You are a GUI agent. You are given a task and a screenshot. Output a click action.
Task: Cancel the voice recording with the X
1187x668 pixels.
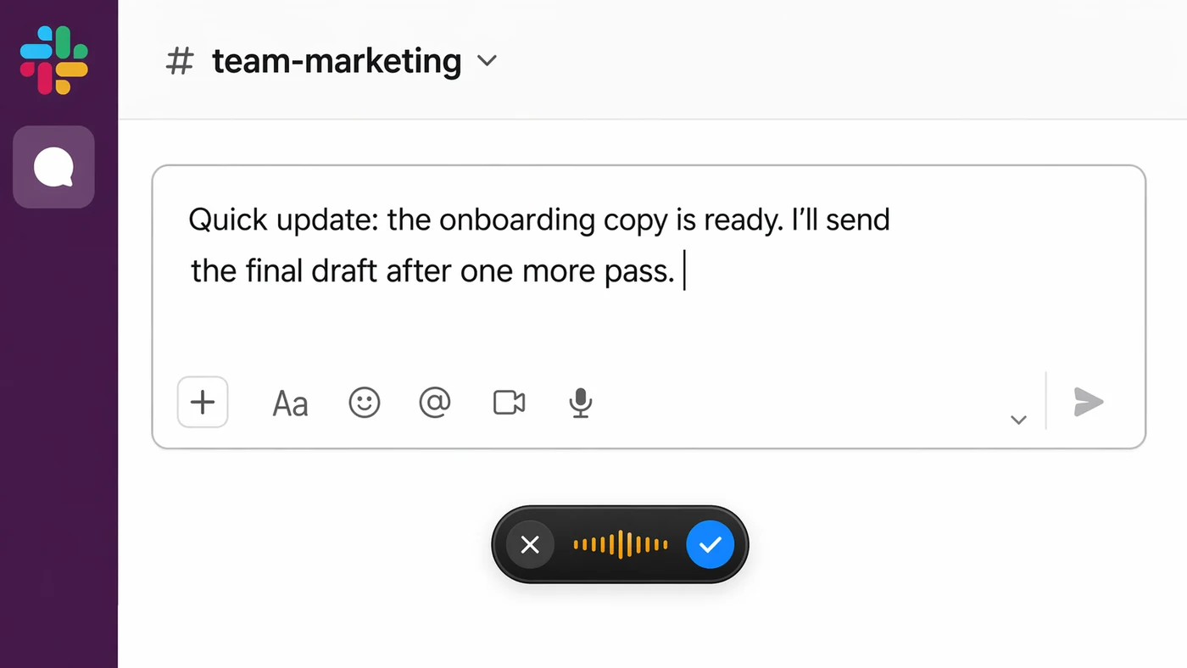(530, 544)
